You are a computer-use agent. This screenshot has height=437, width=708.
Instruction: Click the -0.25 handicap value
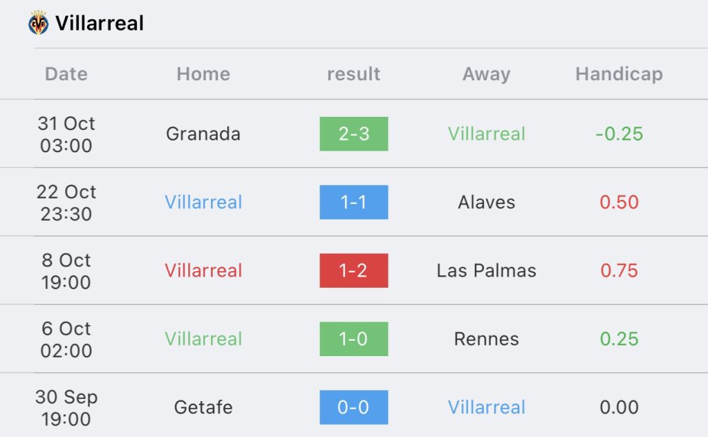click(x=619, y=133)
